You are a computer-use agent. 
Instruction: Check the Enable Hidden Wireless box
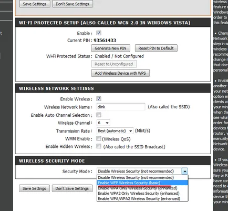[x=99, y=146]
